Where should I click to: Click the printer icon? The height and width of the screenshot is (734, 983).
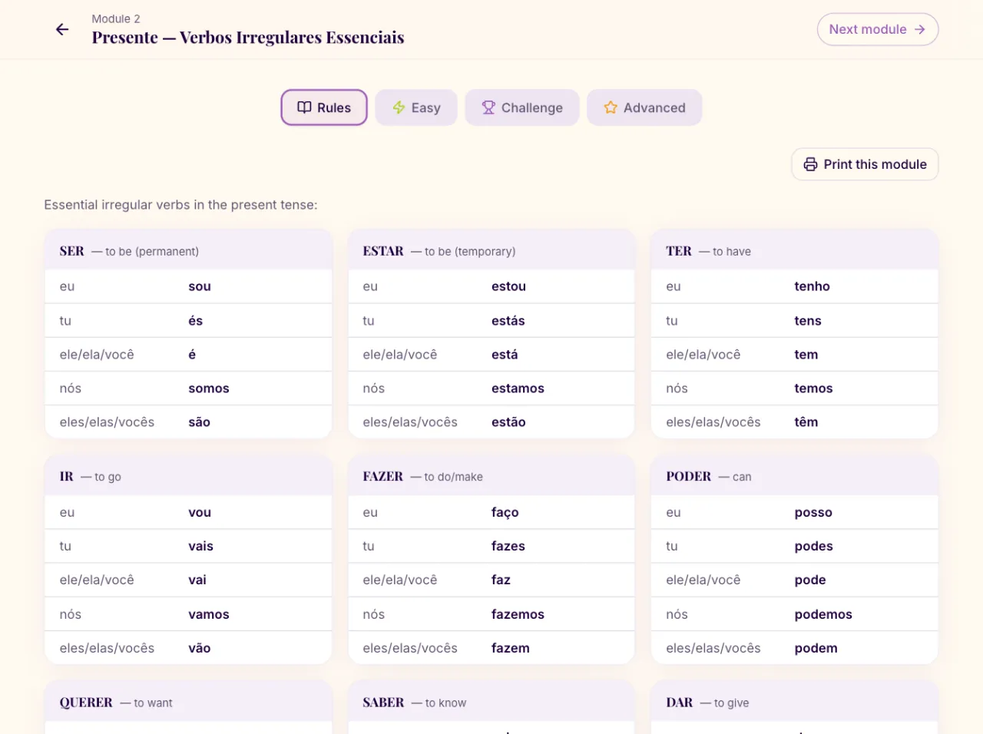point(810,164)
